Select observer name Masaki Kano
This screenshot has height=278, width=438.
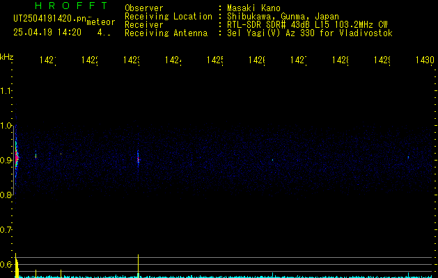[254, 8]
